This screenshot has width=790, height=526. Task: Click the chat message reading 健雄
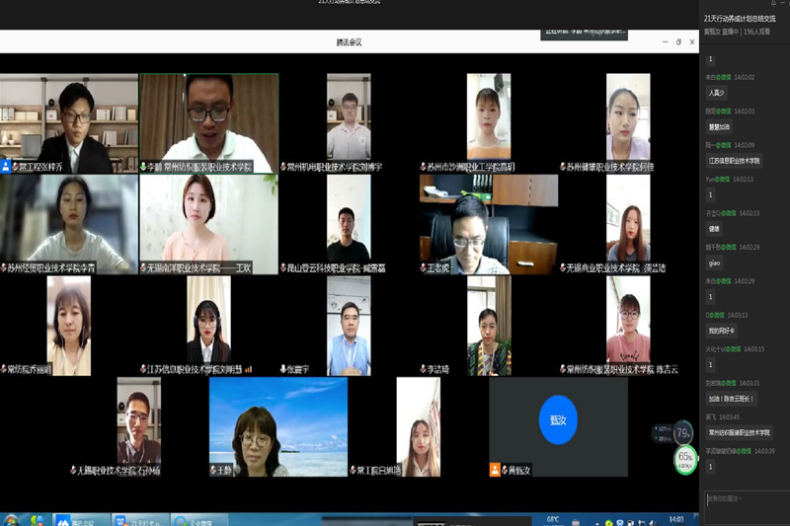[x=714, y=229]
